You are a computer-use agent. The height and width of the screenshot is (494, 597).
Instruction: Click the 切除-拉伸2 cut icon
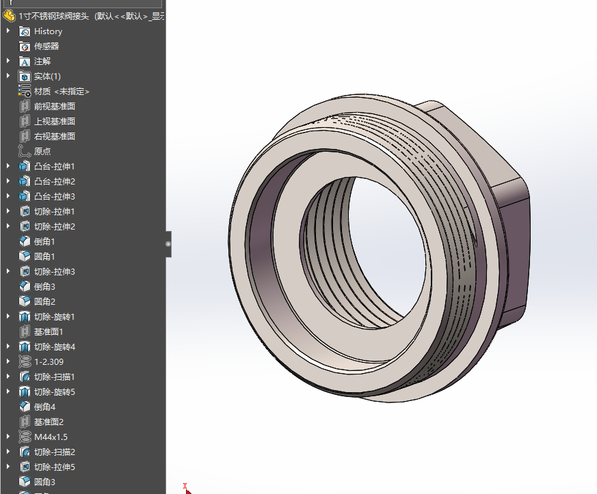click(x=25, y=227)
